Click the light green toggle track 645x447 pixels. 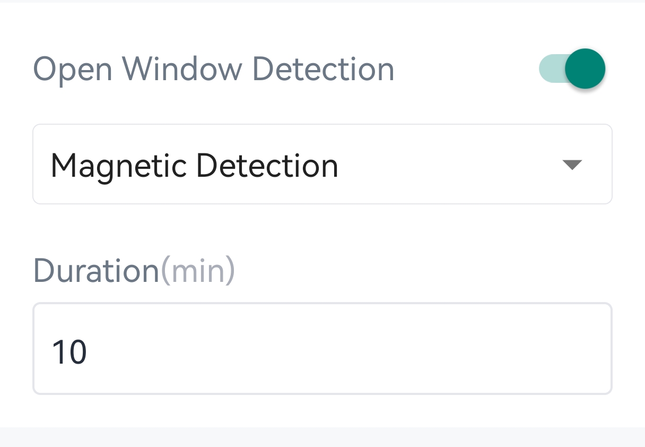pos(551,68)
